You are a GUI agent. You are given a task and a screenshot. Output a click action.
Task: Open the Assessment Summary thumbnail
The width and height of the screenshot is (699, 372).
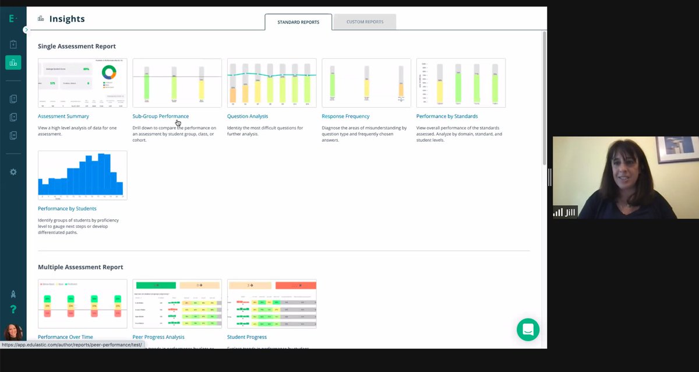(x=82, y=83)
